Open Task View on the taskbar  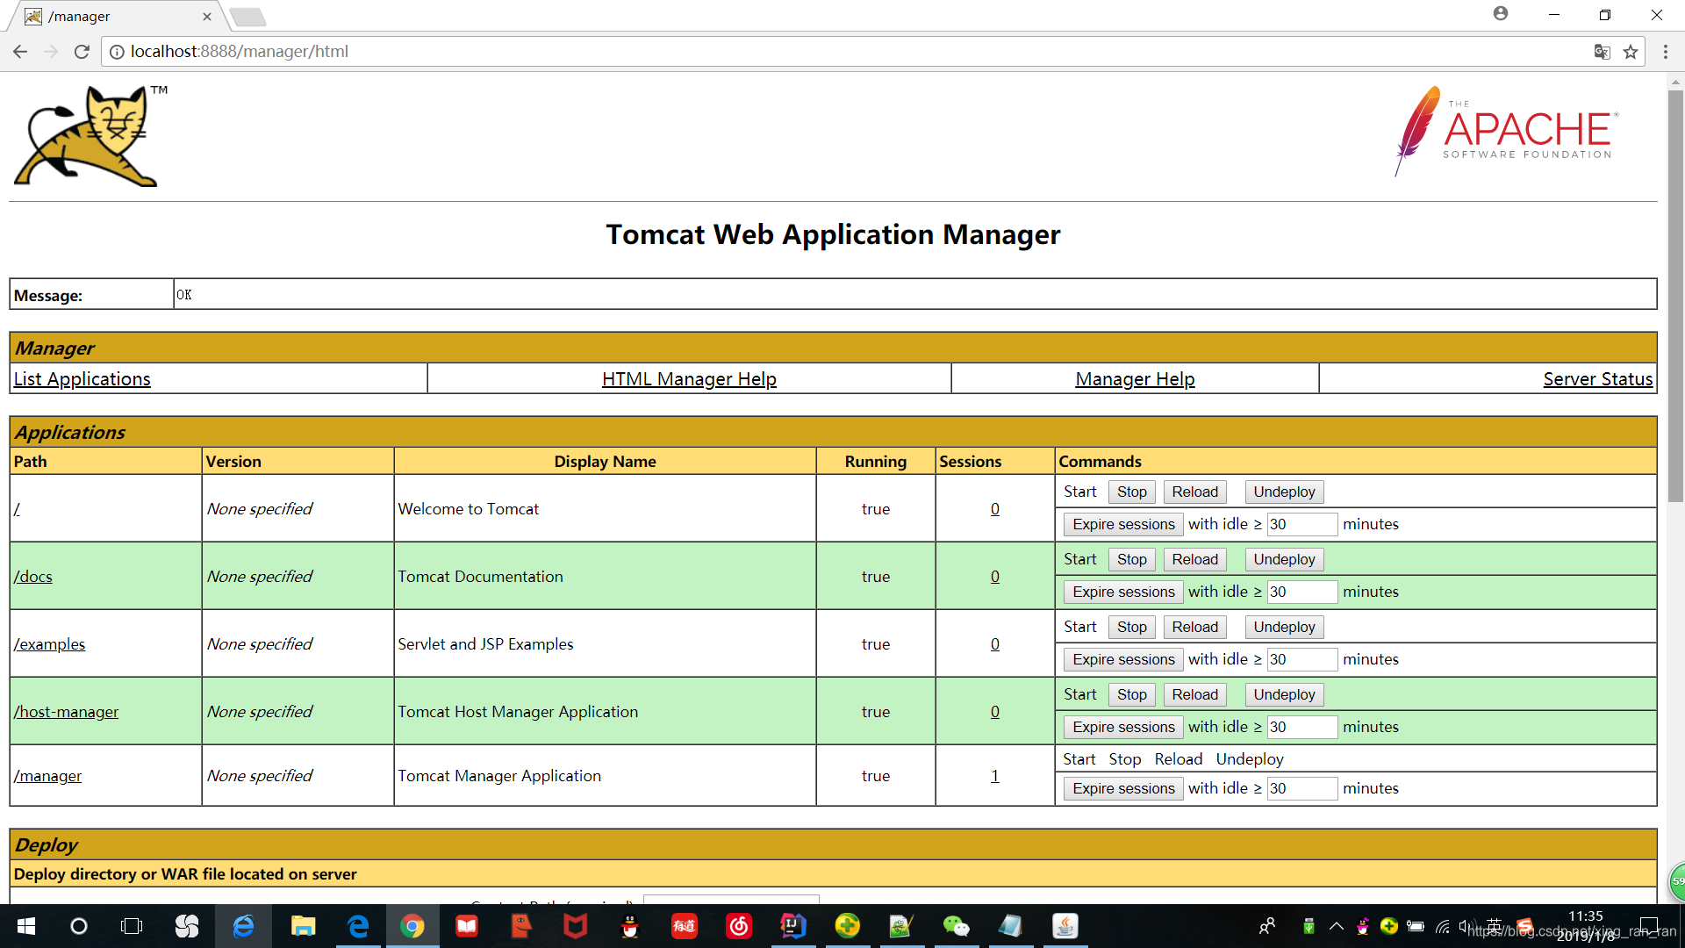[132, 926]
